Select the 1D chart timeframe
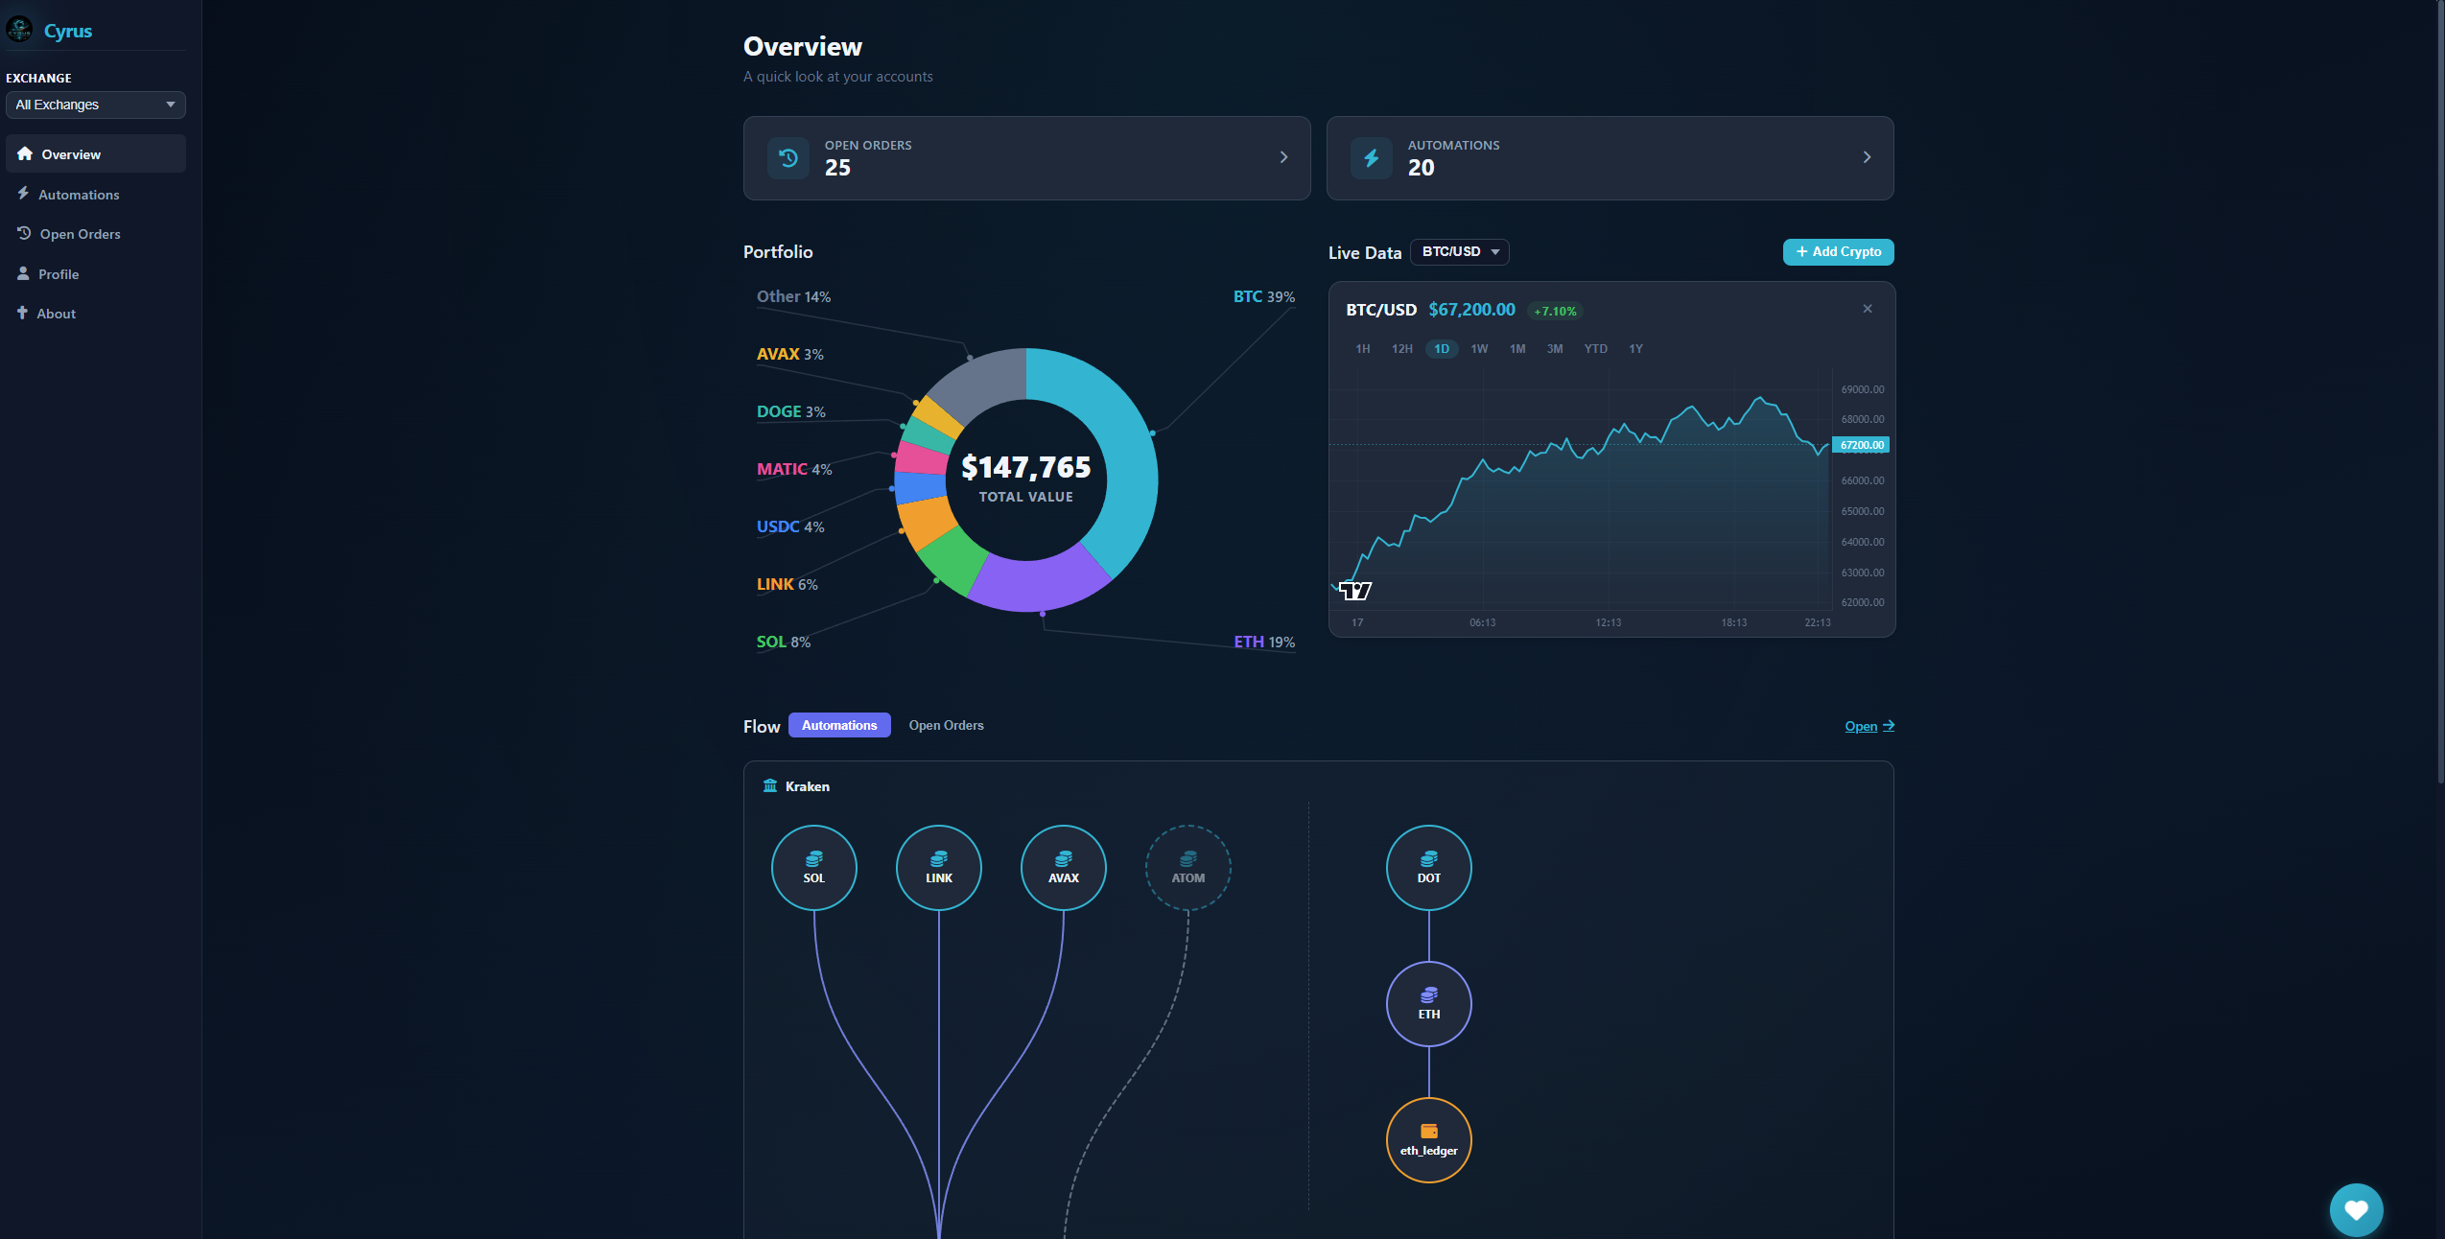 coord(1442,349)
